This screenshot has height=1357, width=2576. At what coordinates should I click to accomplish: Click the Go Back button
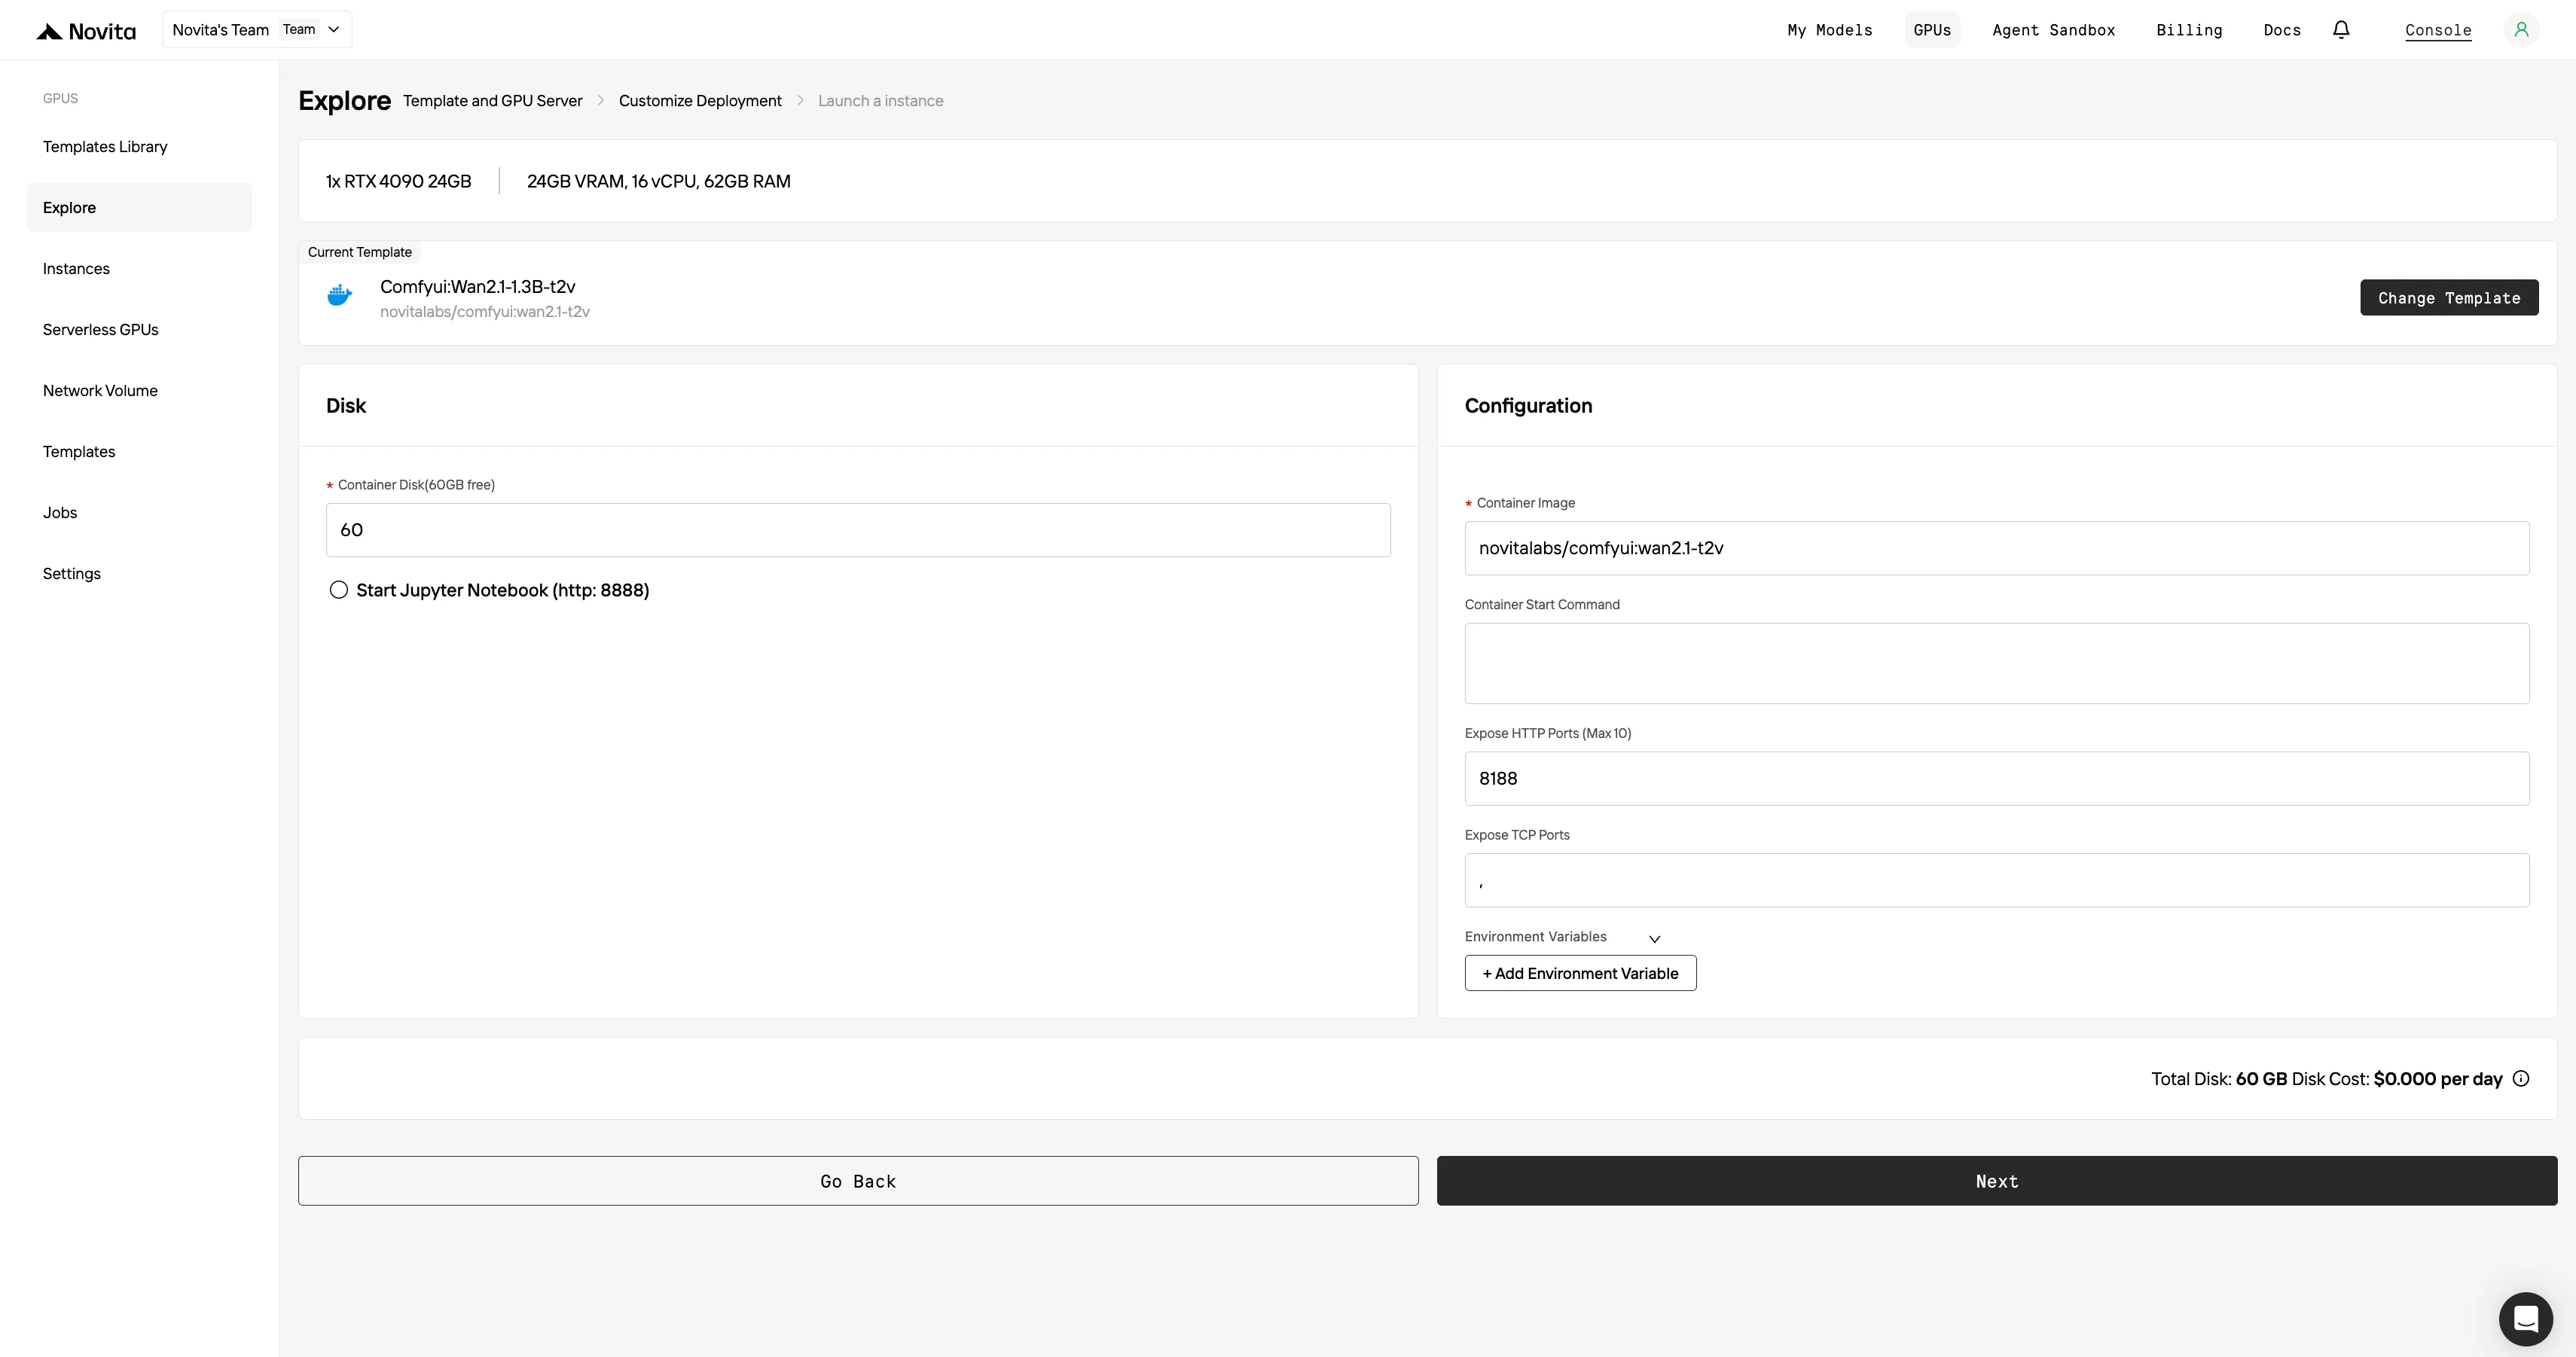(858, 1181)
